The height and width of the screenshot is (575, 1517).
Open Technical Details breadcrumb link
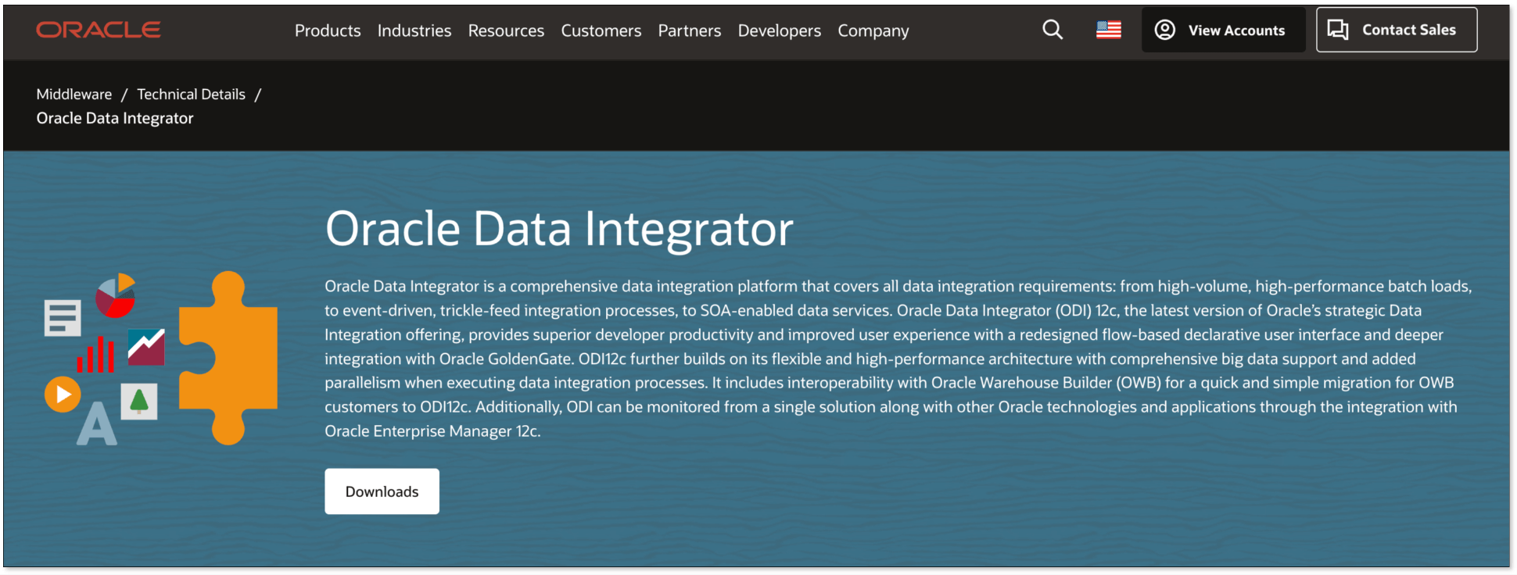(x=191, y=94)
